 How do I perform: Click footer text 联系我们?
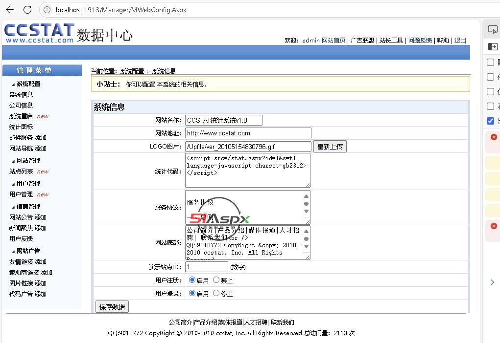282,322
